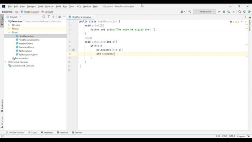The height and width of the screenshot is (142, 252).
Task: Click Collapse All icon in Project panel
Action: 54,17
